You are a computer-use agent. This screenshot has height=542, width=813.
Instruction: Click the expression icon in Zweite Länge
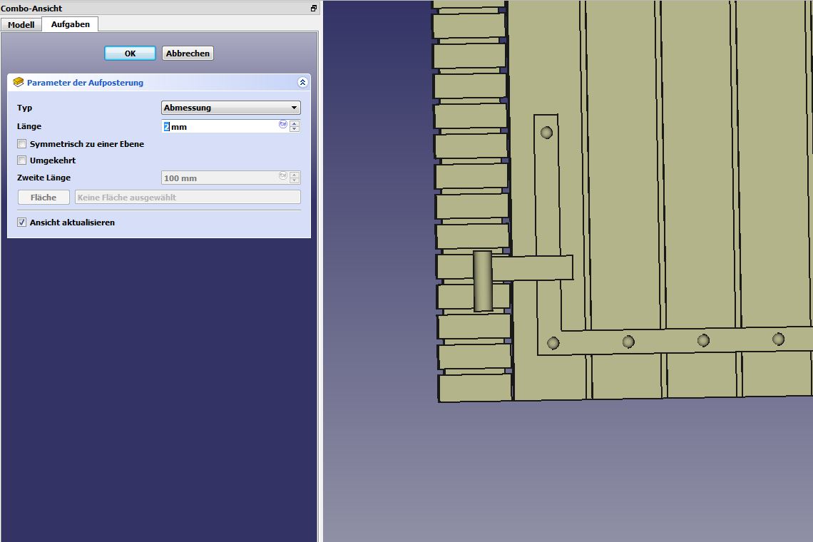point(282,175)
